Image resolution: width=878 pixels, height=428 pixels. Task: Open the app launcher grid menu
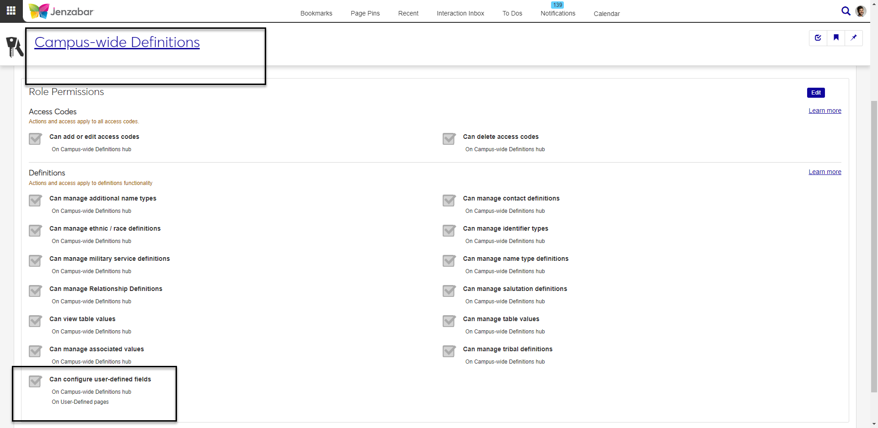pyautogui.click(x=11, y=11)
